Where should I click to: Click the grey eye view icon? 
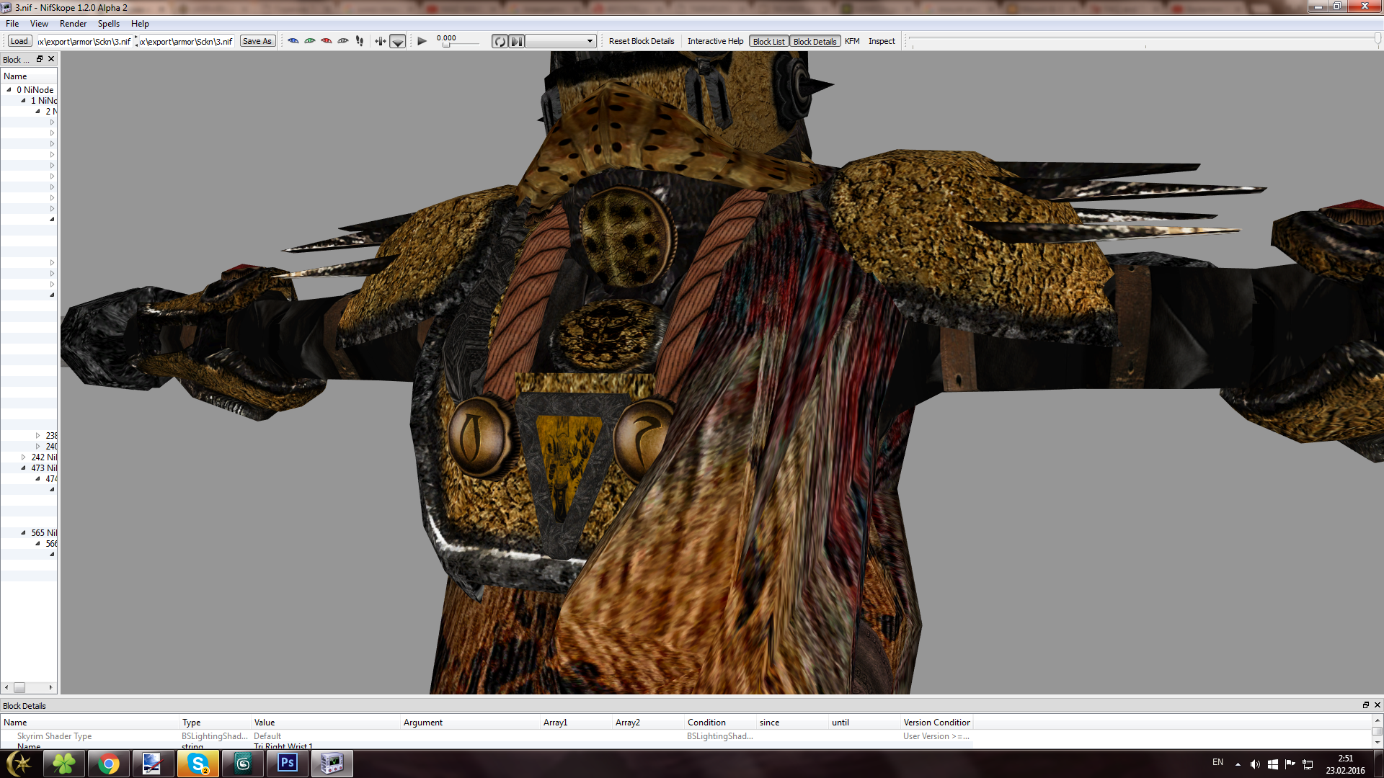point(343,41)
